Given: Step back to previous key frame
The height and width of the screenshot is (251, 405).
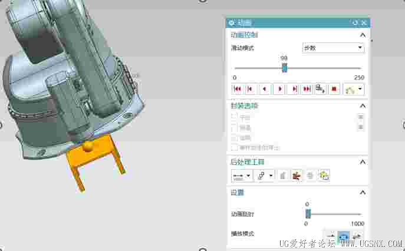Looking at the screenshot, I should click(250, 89).
